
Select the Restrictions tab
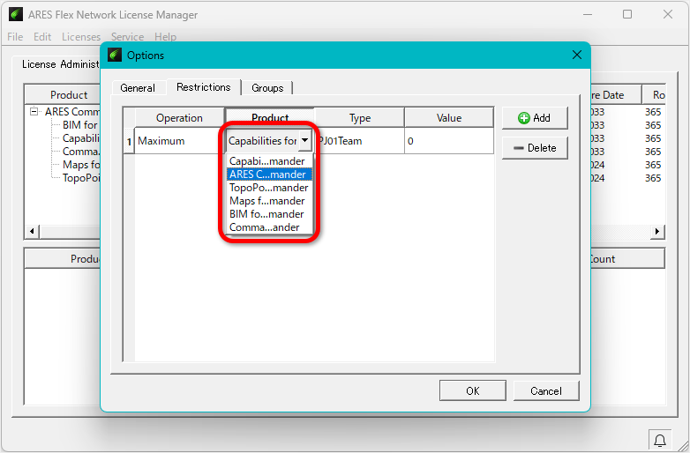pos(203,87)
